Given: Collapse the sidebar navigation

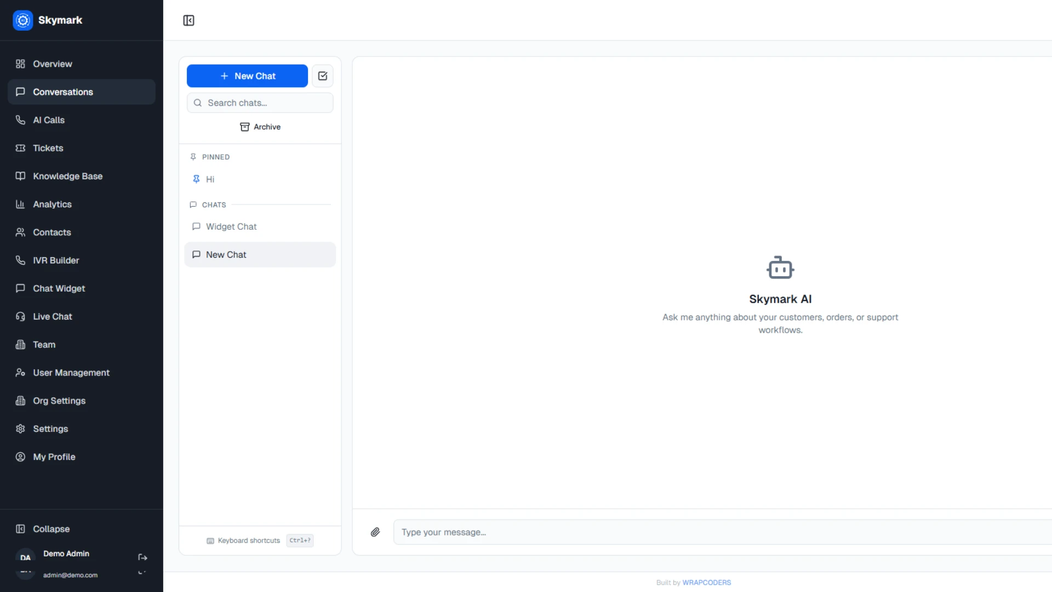Looking at the screenshot, I should pyautogui.click(x=81, y=528).
